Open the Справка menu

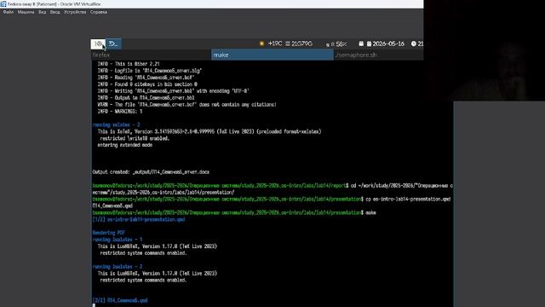(99, 12)
